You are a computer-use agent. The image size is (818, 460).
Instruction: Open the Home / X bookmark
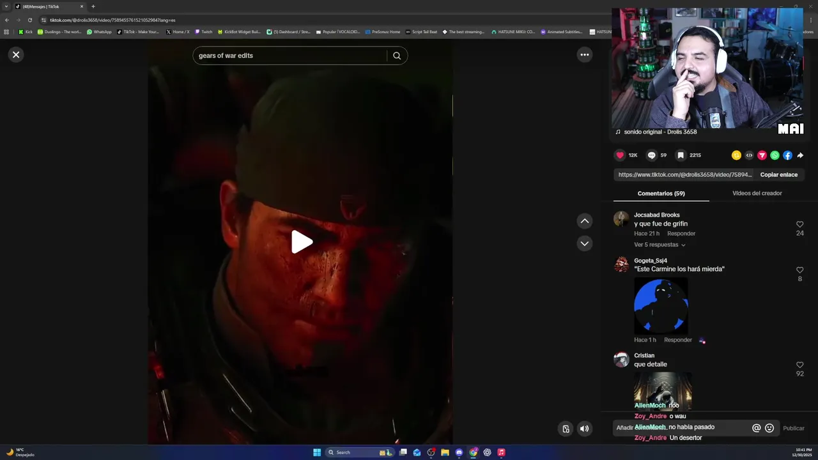[x=178, y=32]
